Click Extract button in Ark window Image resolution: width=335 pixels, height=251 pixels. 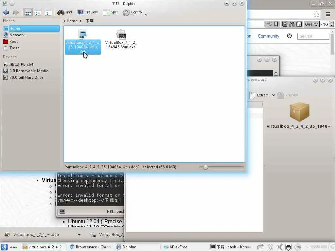click(x=259, y=95)
